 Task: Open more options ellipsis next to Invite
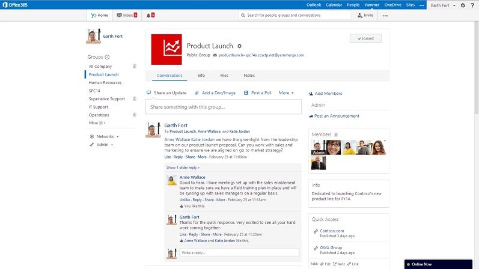coord(385,16)
